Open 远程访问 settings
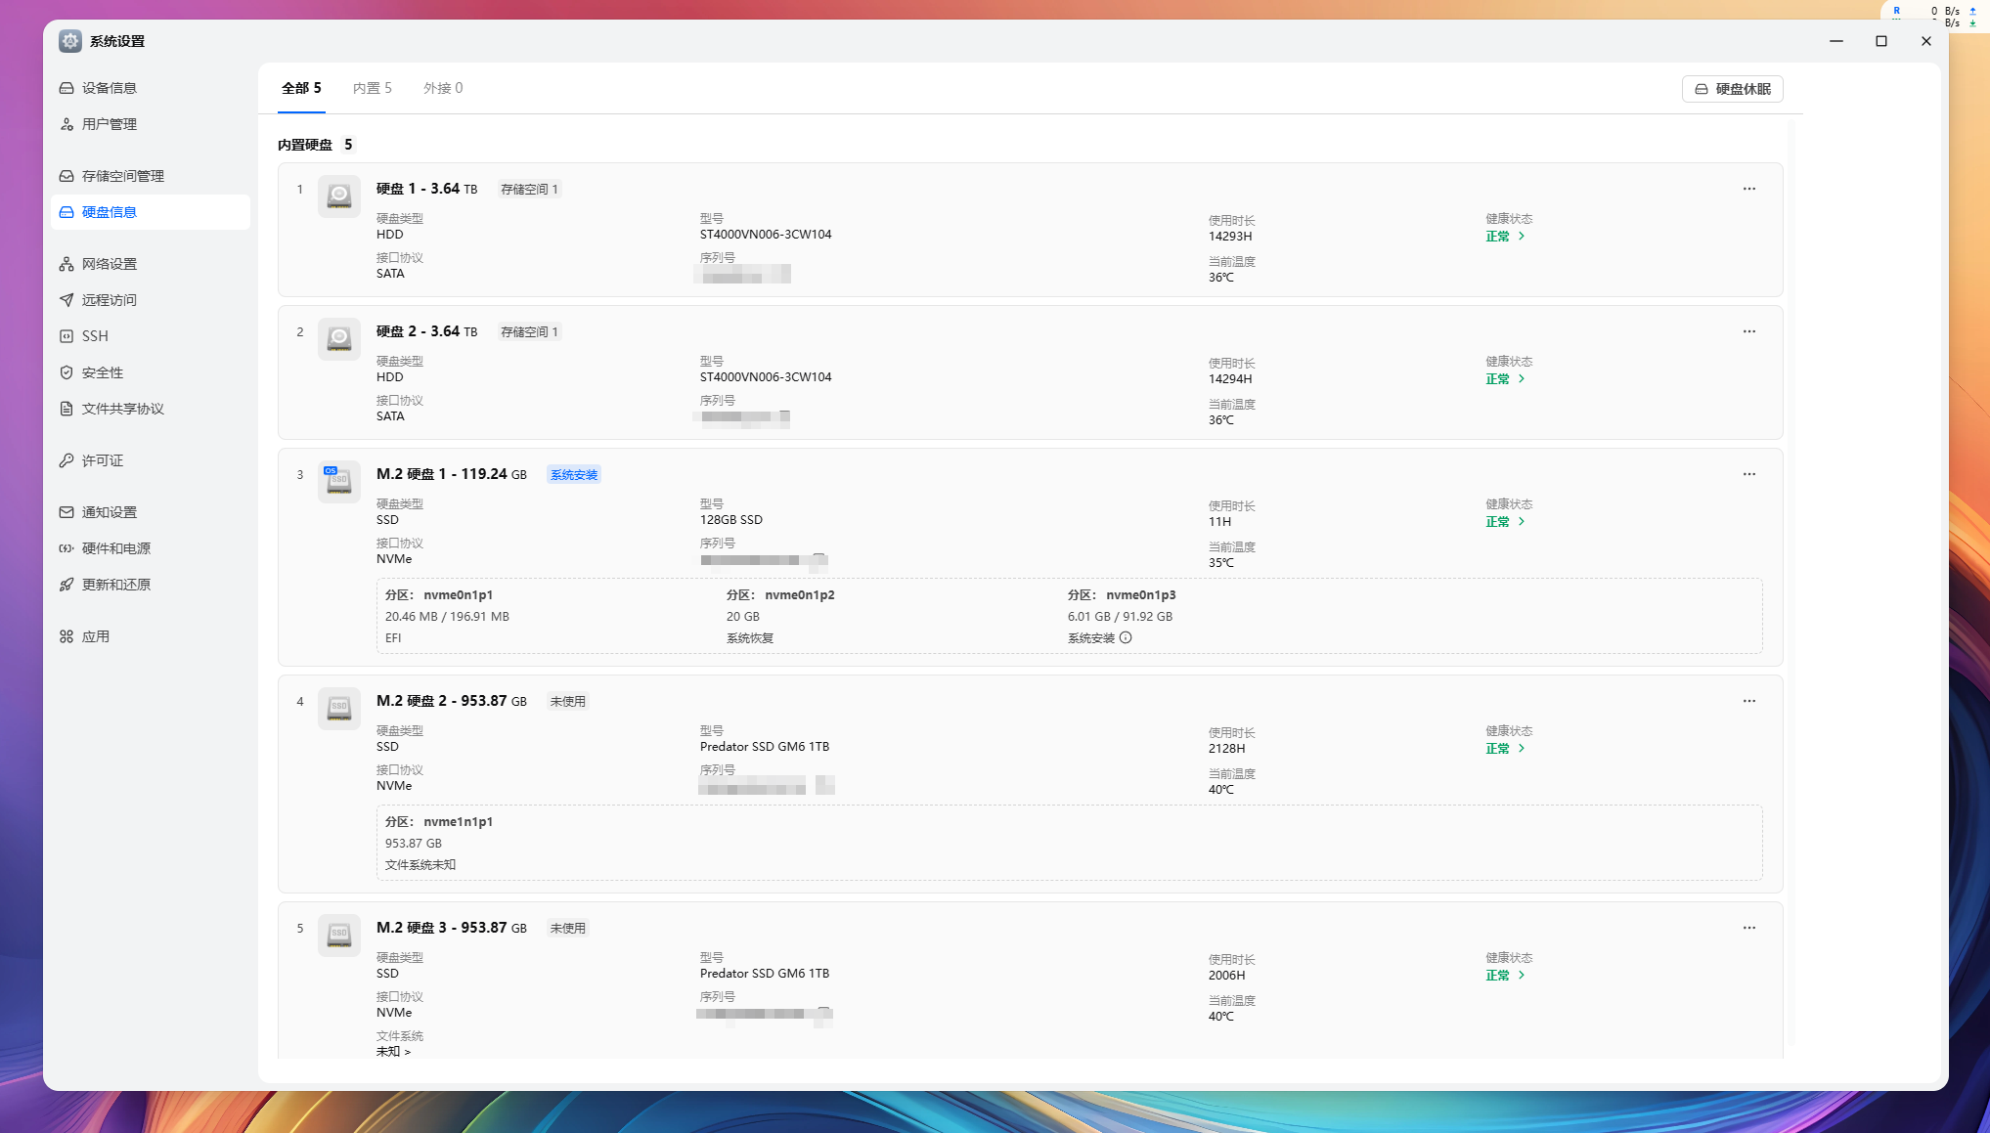The image size is (1990, 1133). pos(109,300)
